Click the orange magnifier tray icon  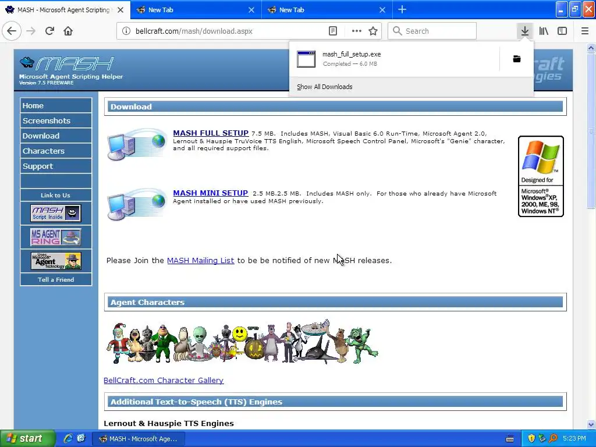tap(553, 439)
